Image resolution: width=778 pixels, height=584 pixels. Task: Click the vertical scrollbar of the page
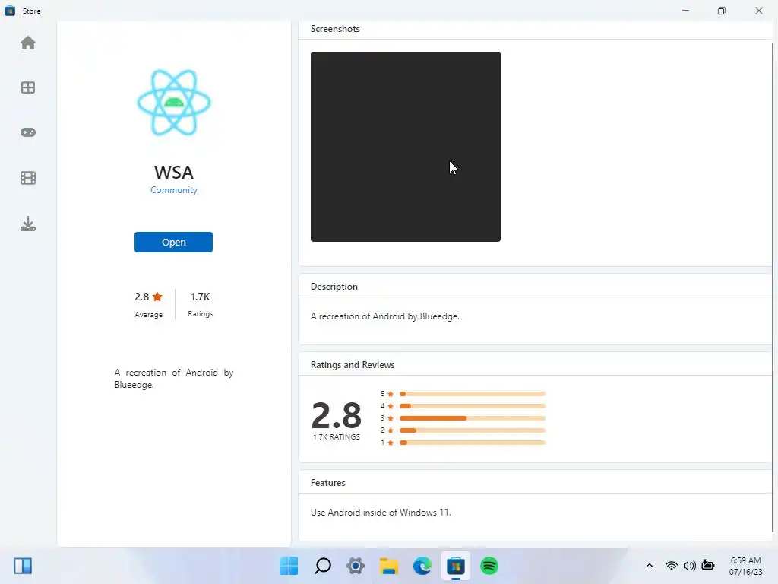(773, 287)
